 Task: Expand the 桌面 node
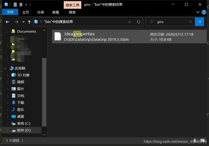(x=7, y=117)
